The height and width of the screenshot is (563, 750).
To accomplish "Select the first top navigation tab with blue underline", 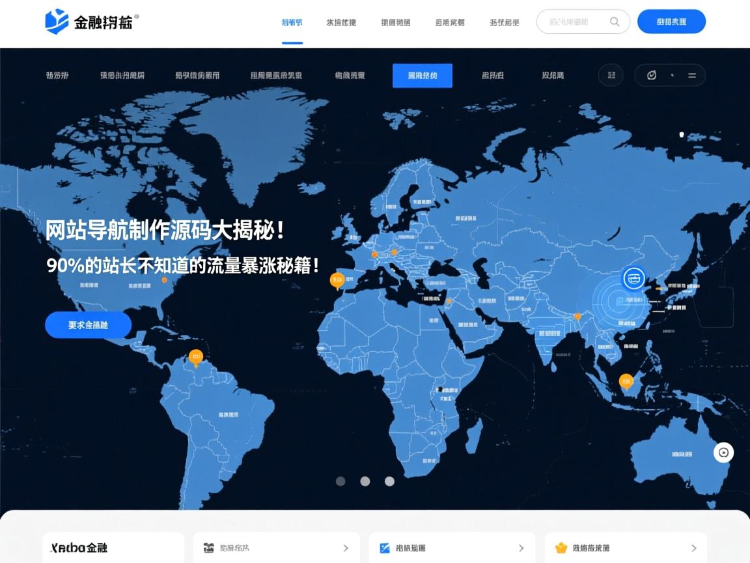I will (291, 22).
